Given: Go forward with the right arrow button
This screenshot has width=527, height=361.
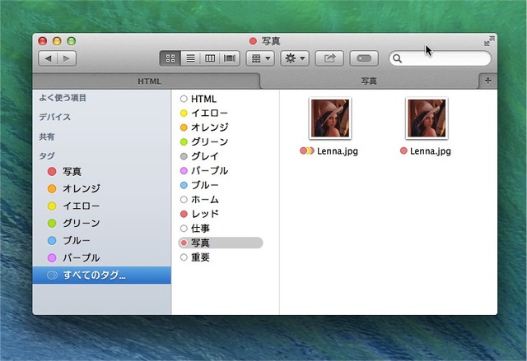Looking at the screenshot, I should pos(67,58).
